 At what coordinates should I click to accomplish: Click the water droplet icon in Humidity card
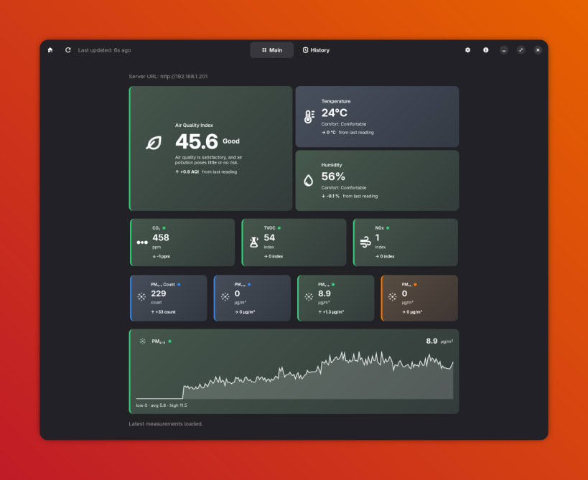click(x=308, y=180)
